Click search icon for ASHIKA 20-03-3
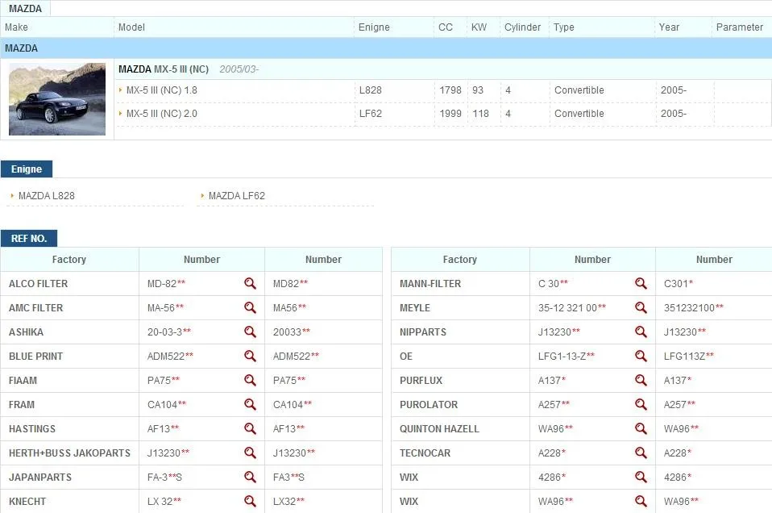The width and height of the screenshot is (772, 513). point(250,332)
